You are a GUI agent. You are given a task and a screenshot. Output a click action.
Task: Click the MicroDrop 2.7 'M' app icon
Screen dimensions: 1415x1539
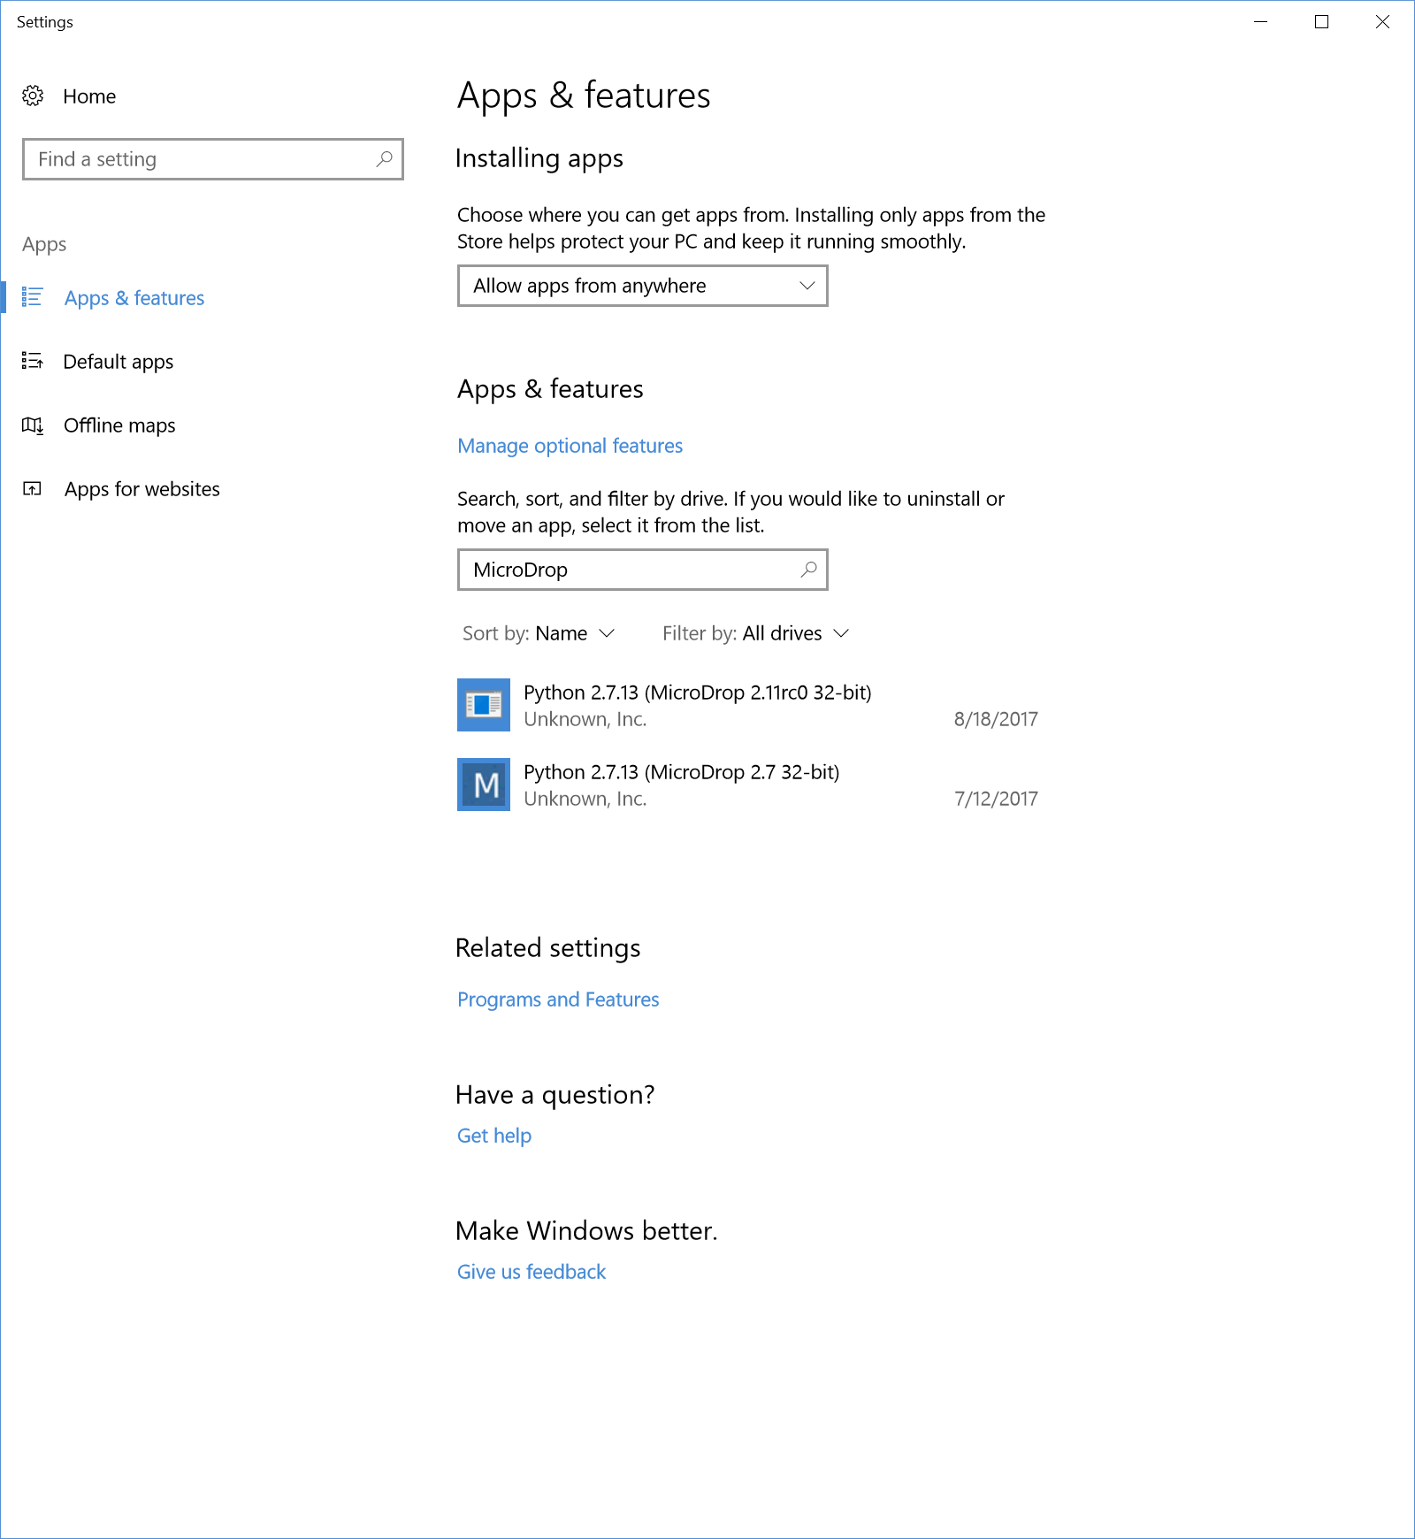[484, 785]
